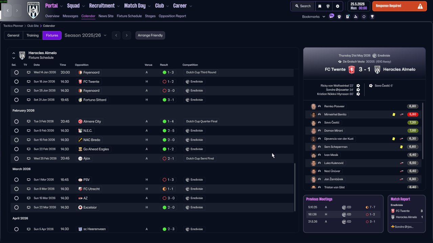Image resolution: width=433 pixels, height=243 pixels.
Task: Select the PSV fixture radio
Action: pos(16,180)
